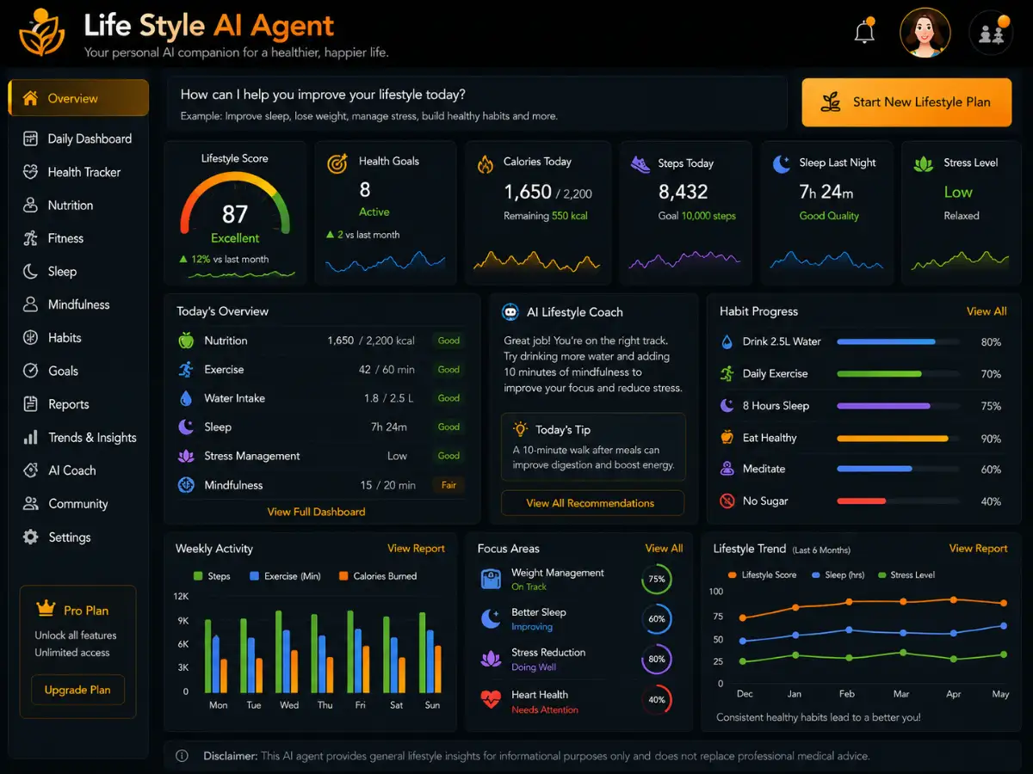Click the AI Lifestyle Coach robot icon
This screenshot has width=1033, height=774.
(x=510, y=312)
